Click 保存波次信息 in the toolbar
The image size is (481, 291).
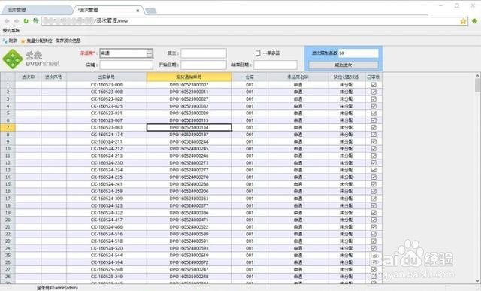click(68, 41)
